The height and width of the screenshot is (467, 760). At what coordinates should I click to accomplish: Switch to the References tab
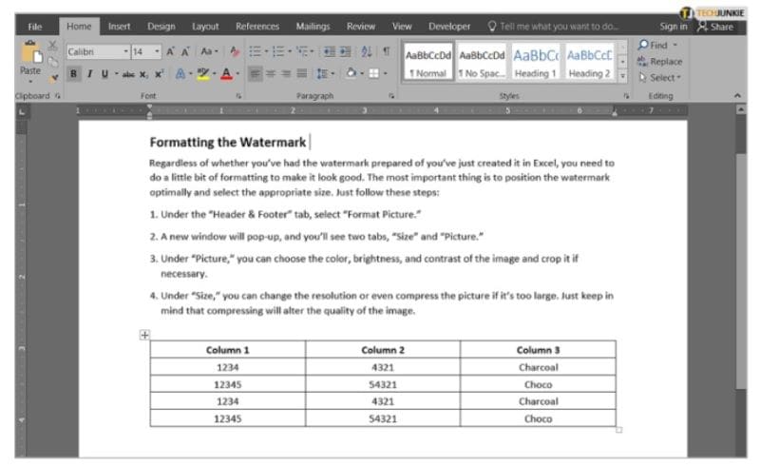click(257, 27)
